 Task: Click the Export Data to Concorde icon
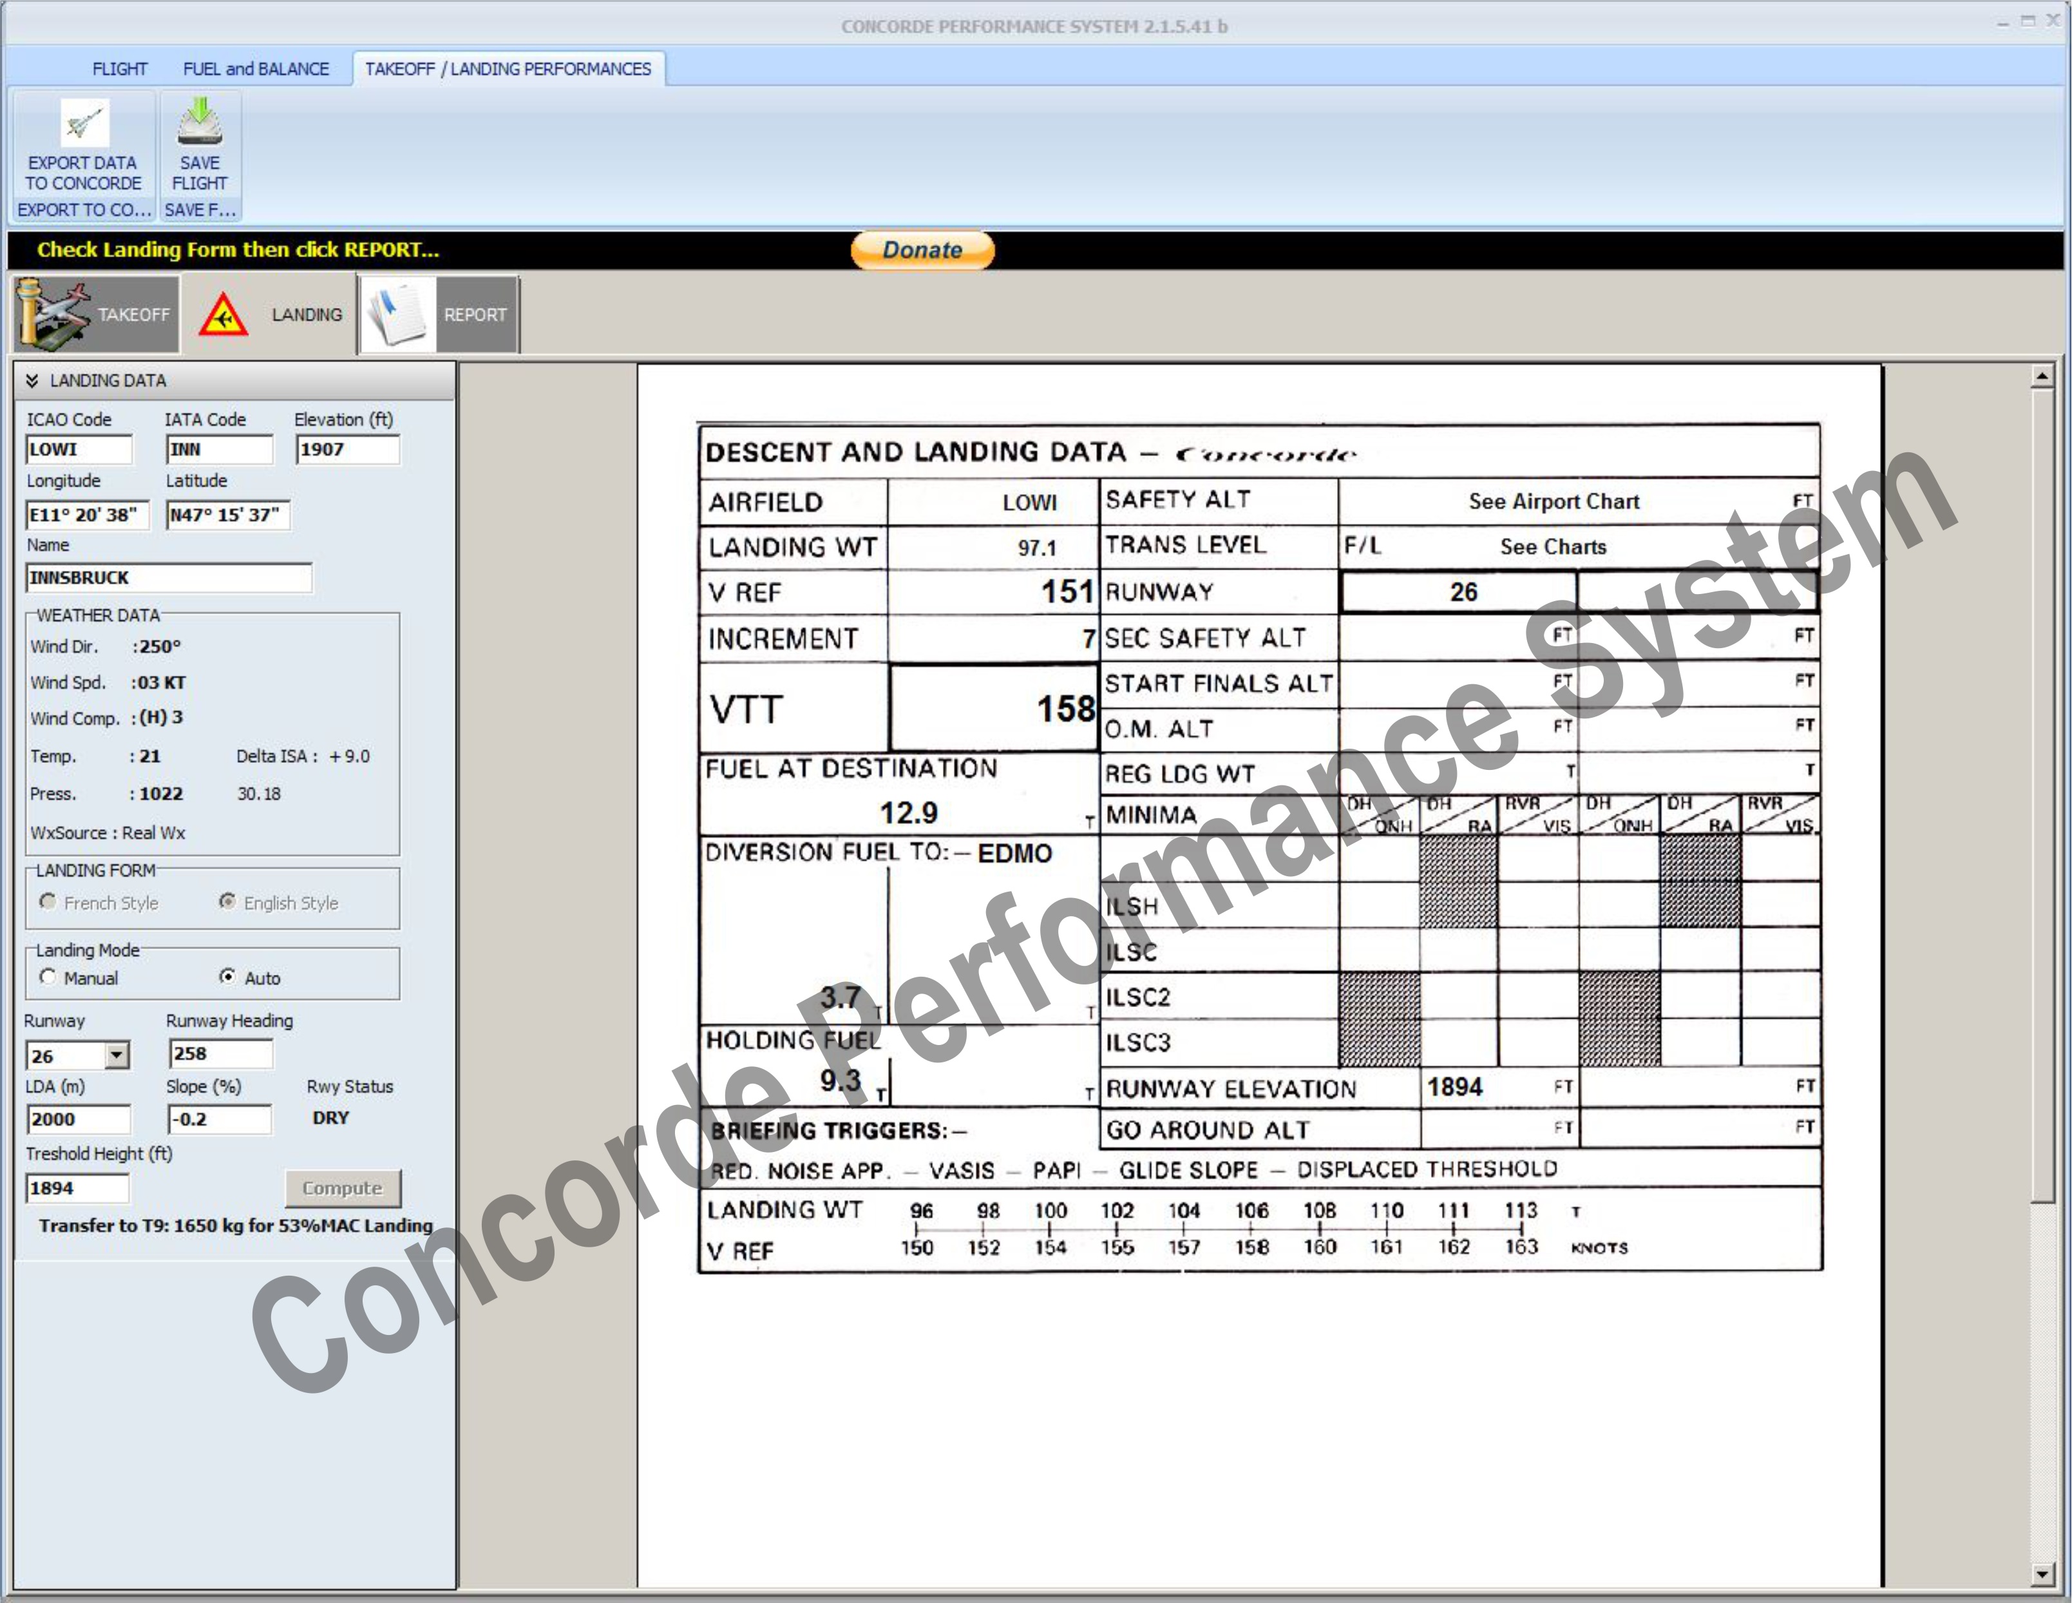84,123
